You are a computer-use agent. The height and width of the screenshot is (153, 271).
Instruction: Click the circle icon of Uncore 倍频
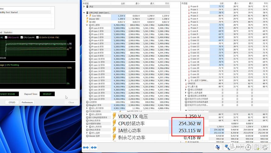point(87,136)
